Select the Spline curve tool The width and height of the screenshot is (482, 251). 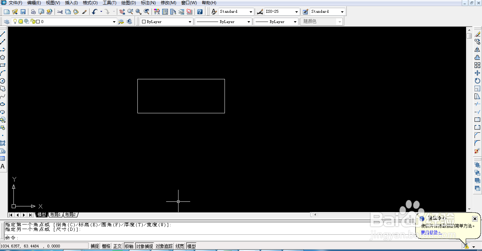(x=2, y=96)
